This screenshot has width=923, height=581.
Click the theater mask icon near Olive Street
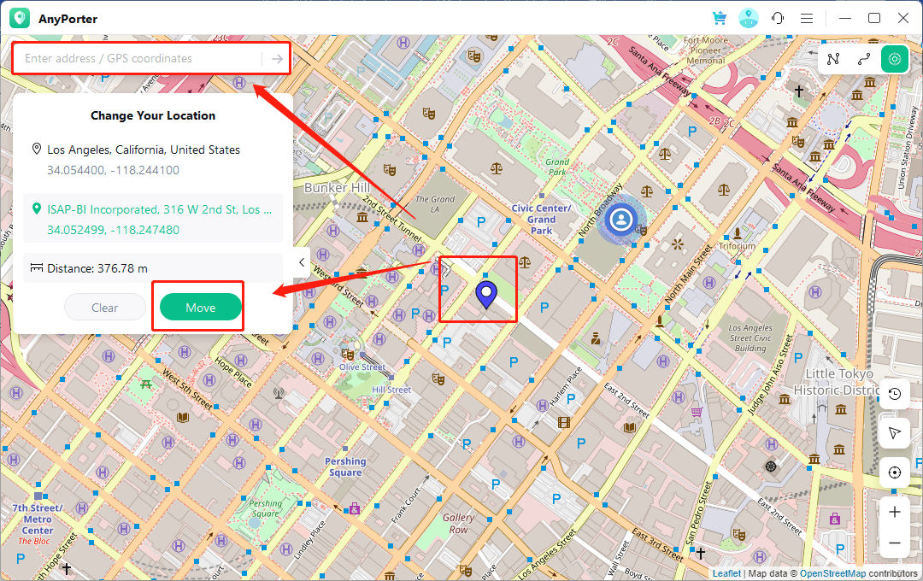pyautogui.click(x=348, y=355)
